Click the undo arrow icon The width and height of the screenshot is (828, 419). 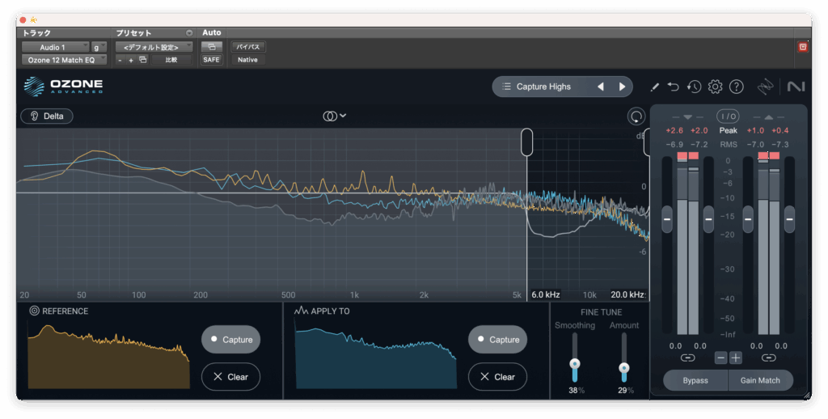tap(674, 87)
